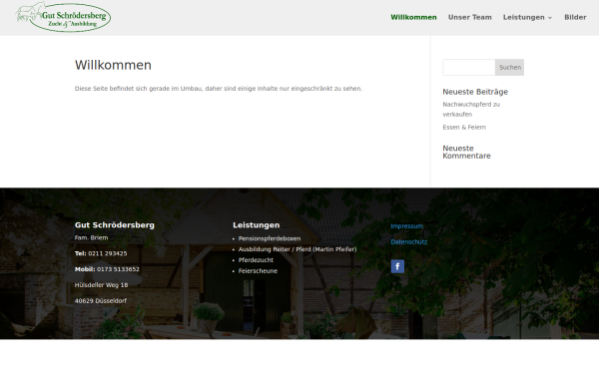The width and height of the screenshot is (599, 374).
Task: Click the Suchen search button
Action: [x=509, y=67]
